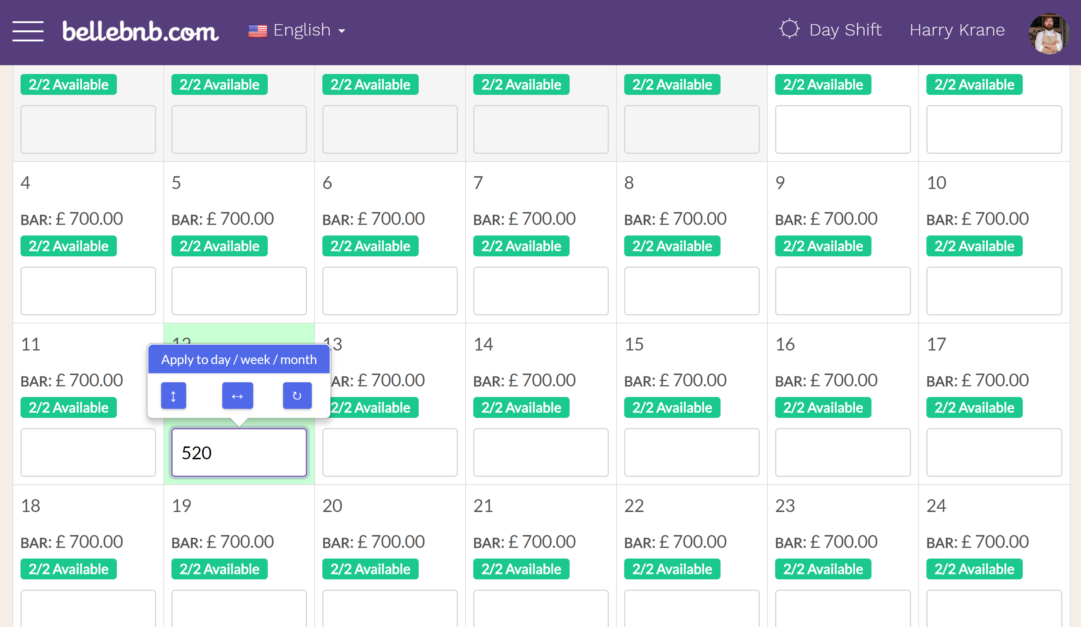Screen dimensions: 1081x627
Task: Click the rate input for day 4
Action: pos(88,291)
